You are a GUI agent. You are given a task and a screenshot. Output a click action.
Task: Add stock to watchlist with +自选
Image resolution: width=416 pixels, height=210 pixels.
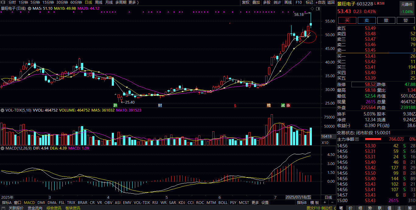(321, 2)
